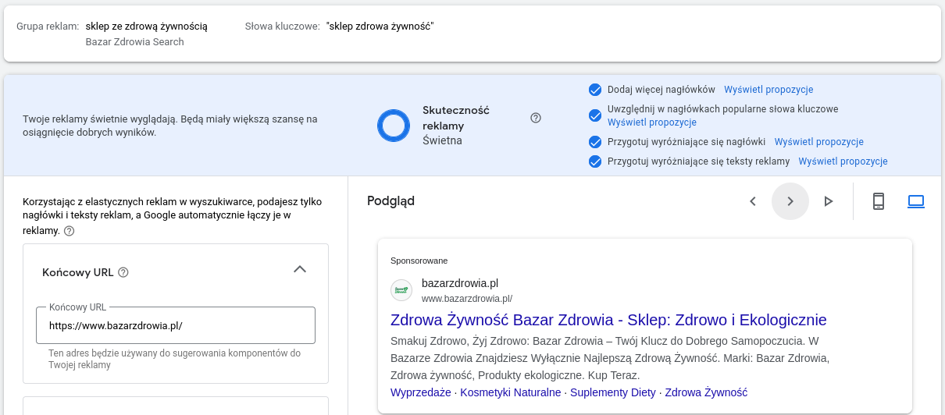Click checkmark for popular keywords in headlines

point(595,115)
